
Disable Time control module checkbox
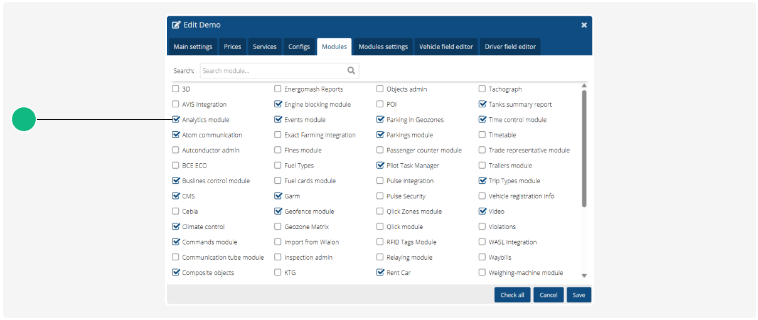[483, 119]
